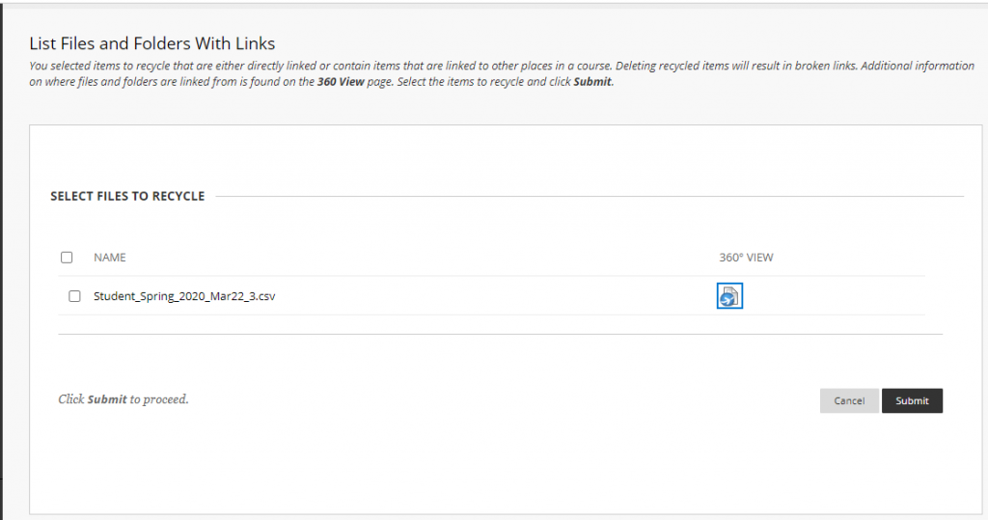
Task: Select the NAME column header
Action: 109,258
